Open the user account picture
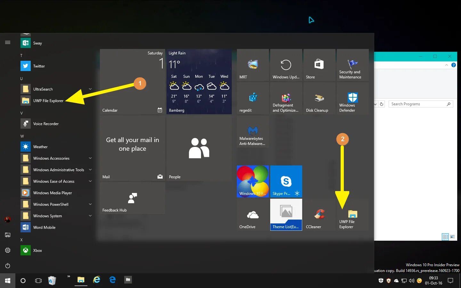The height and width of the screenshot is (288, 461). tap(8, 220)
